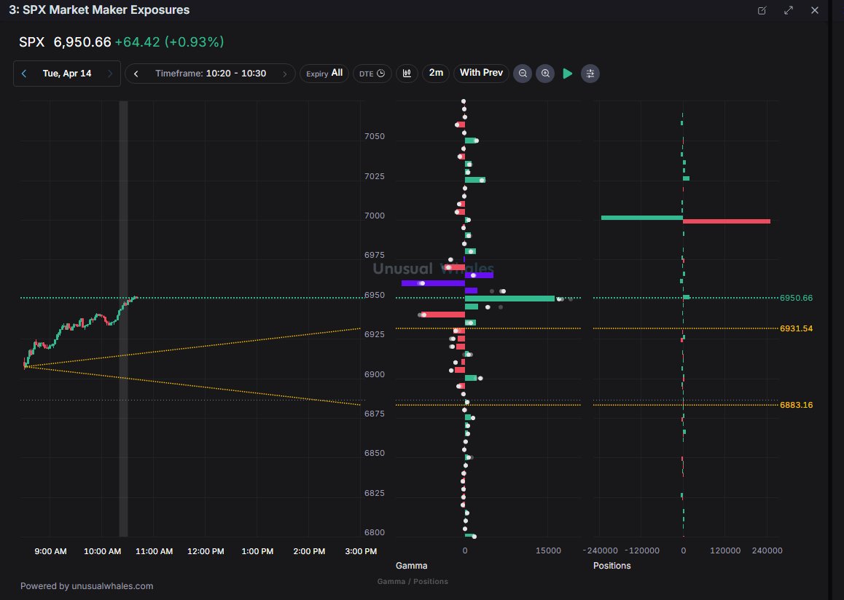Click the 6931.54 orange level label
The width and height of the screenshot is (844, 600).
(x=796, y=328)
